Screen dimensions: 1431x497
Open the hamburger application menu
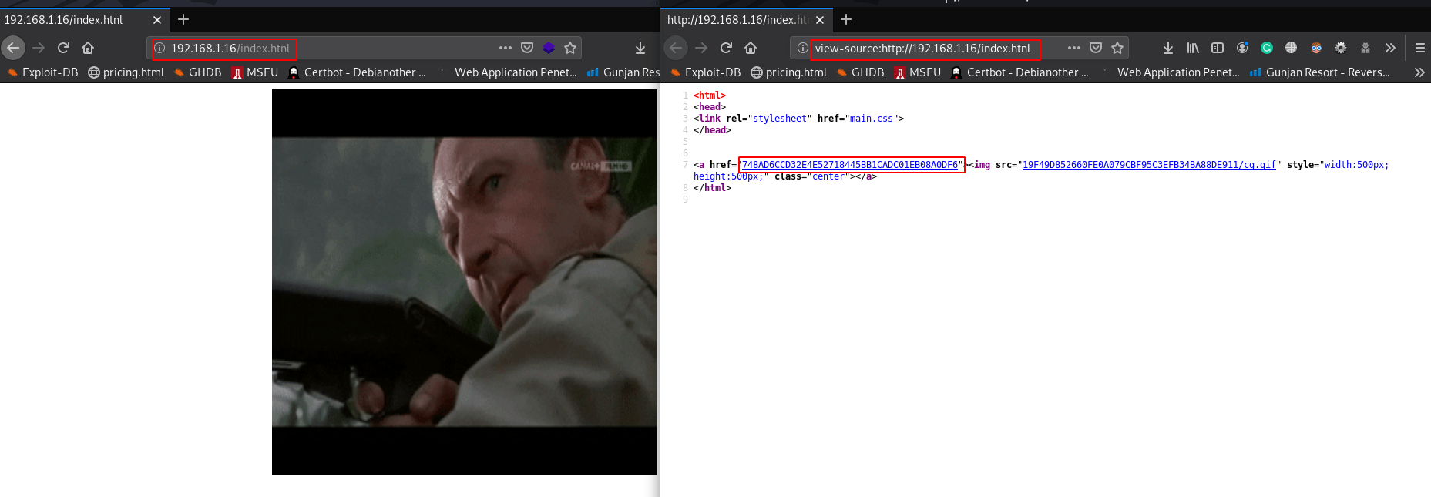1419,48
